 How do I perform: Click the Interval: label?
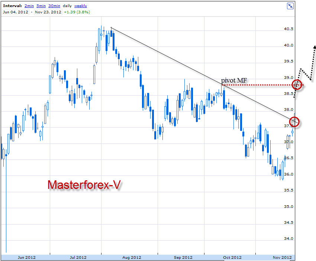point(13,6)
